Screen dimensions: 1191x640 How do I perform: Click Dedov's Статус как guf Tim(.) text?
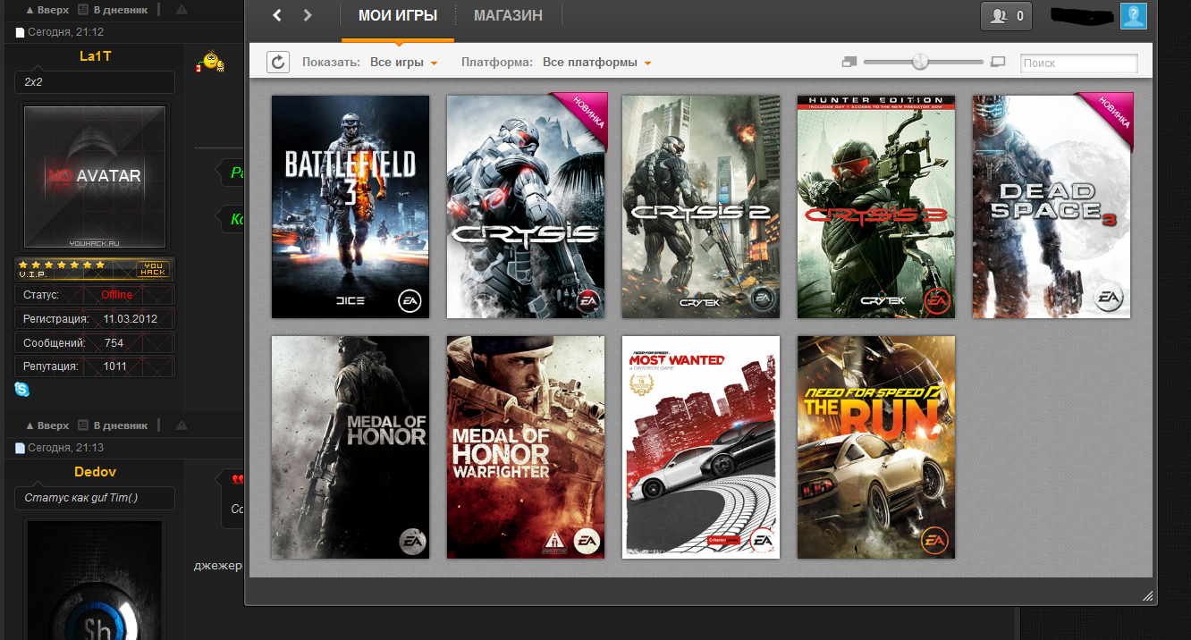(81, 498)
